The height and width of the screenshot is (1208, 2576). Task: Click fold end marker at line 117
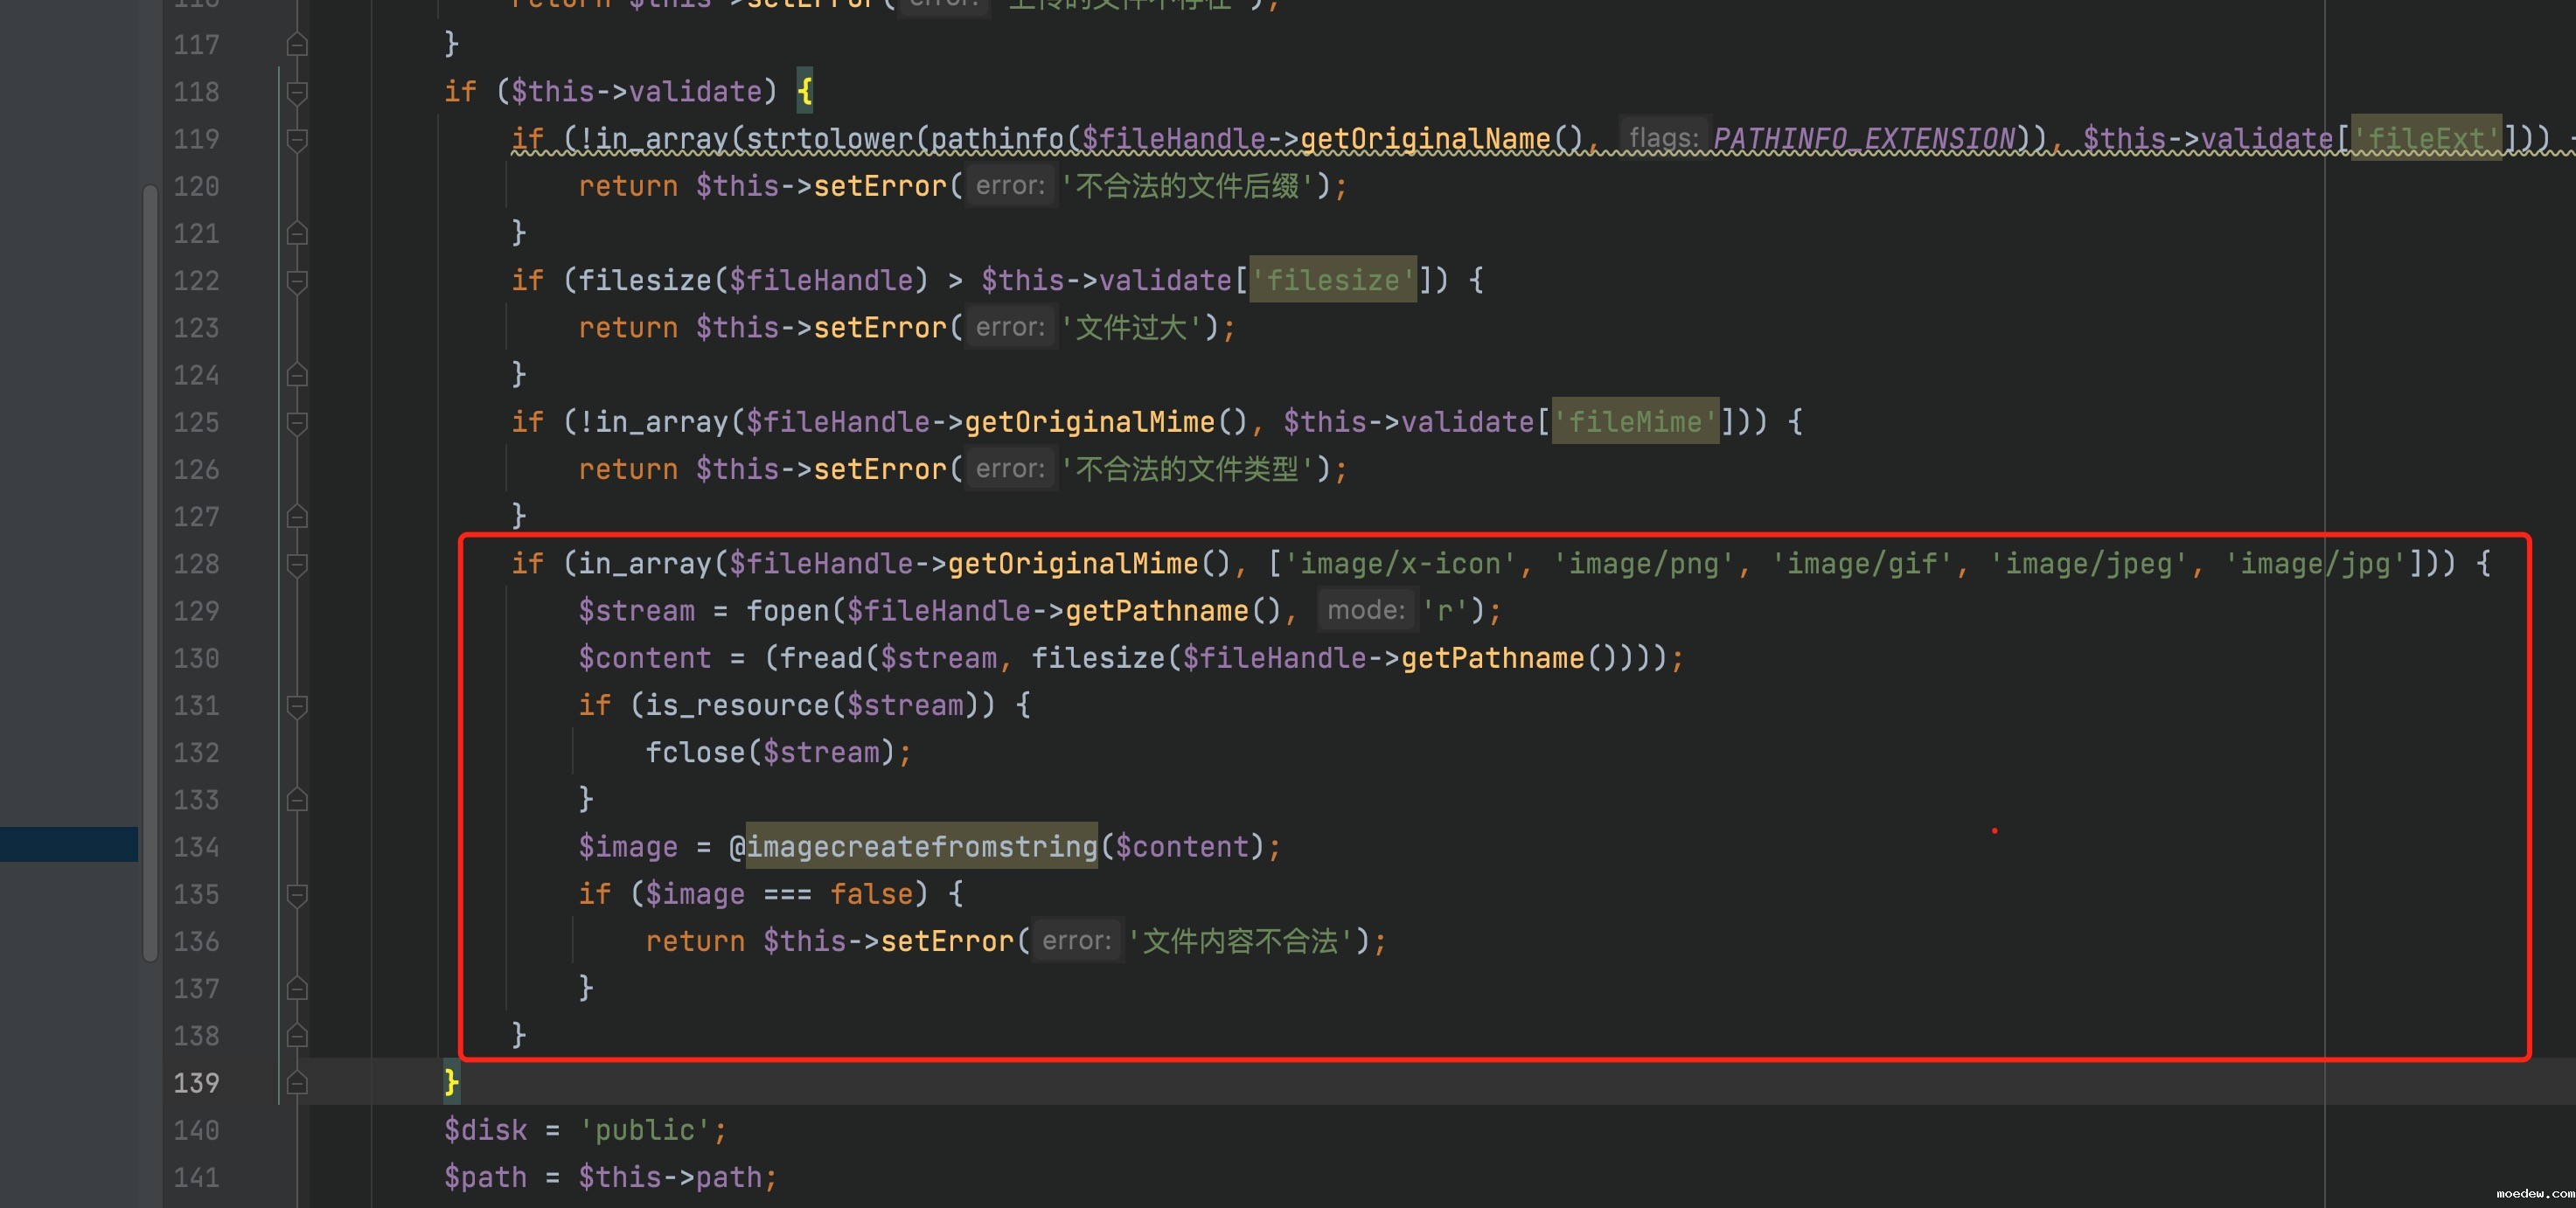click(x=296, y=45)
